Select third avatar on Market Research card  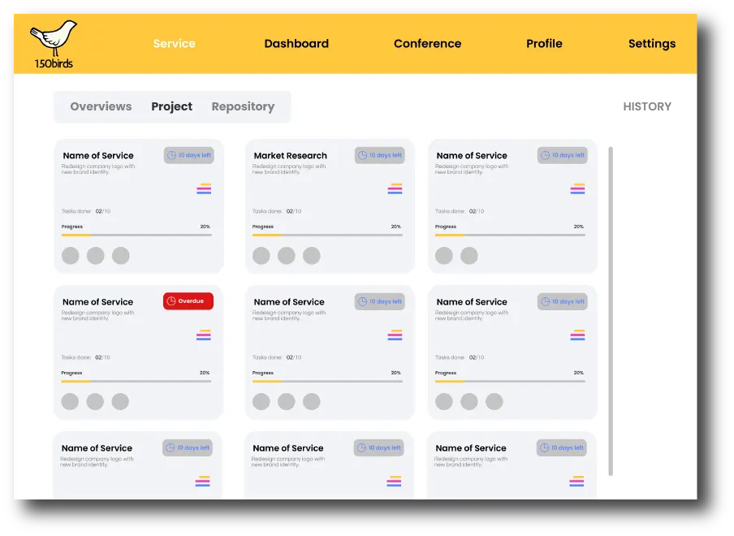pyautogui.click(x=312, y=256)
